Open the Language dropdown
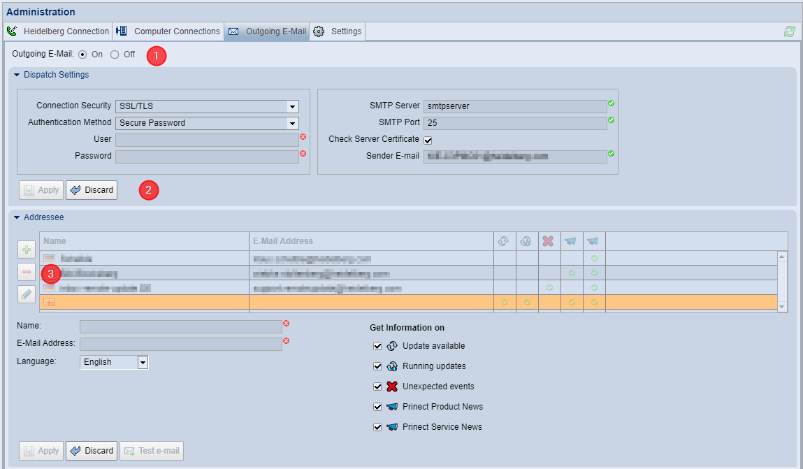803x469 pixels. [143, 362]
